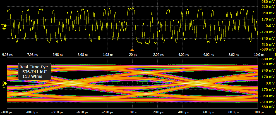Click the ground marker beside the eye diagram
Screen dimensions: 276x115
(4, 83)
